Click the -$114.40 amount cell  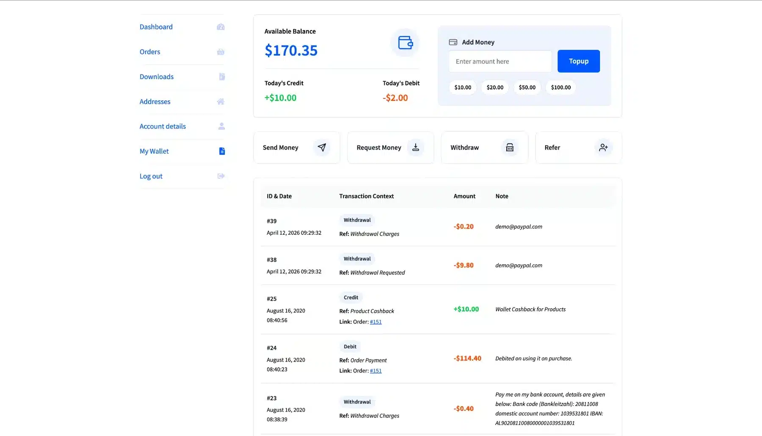click(467, 358)
